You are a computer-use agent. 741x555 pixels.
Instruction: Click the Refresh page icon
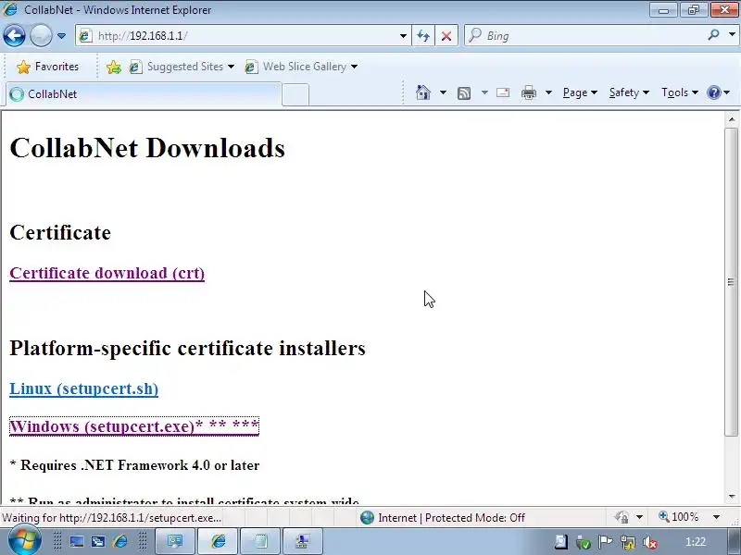423,36
